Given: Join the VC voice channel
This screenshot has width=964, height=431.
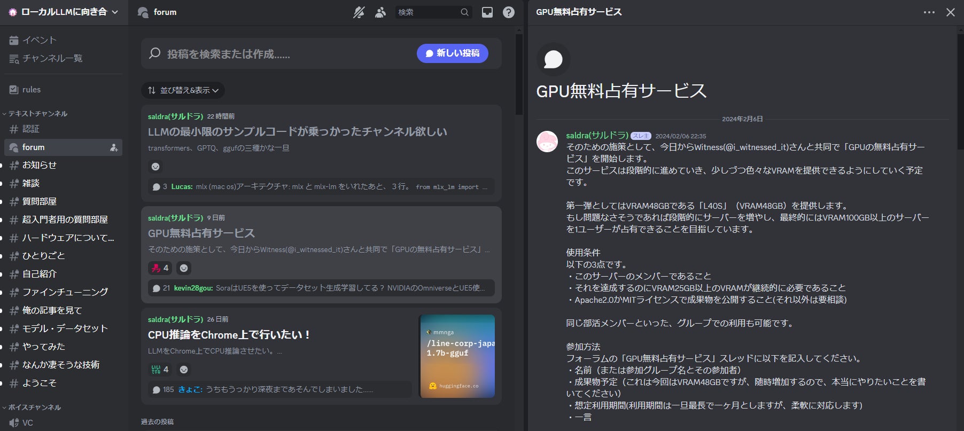Looking at the screenshot, I should pyautogui.click(x=63, y=423).
